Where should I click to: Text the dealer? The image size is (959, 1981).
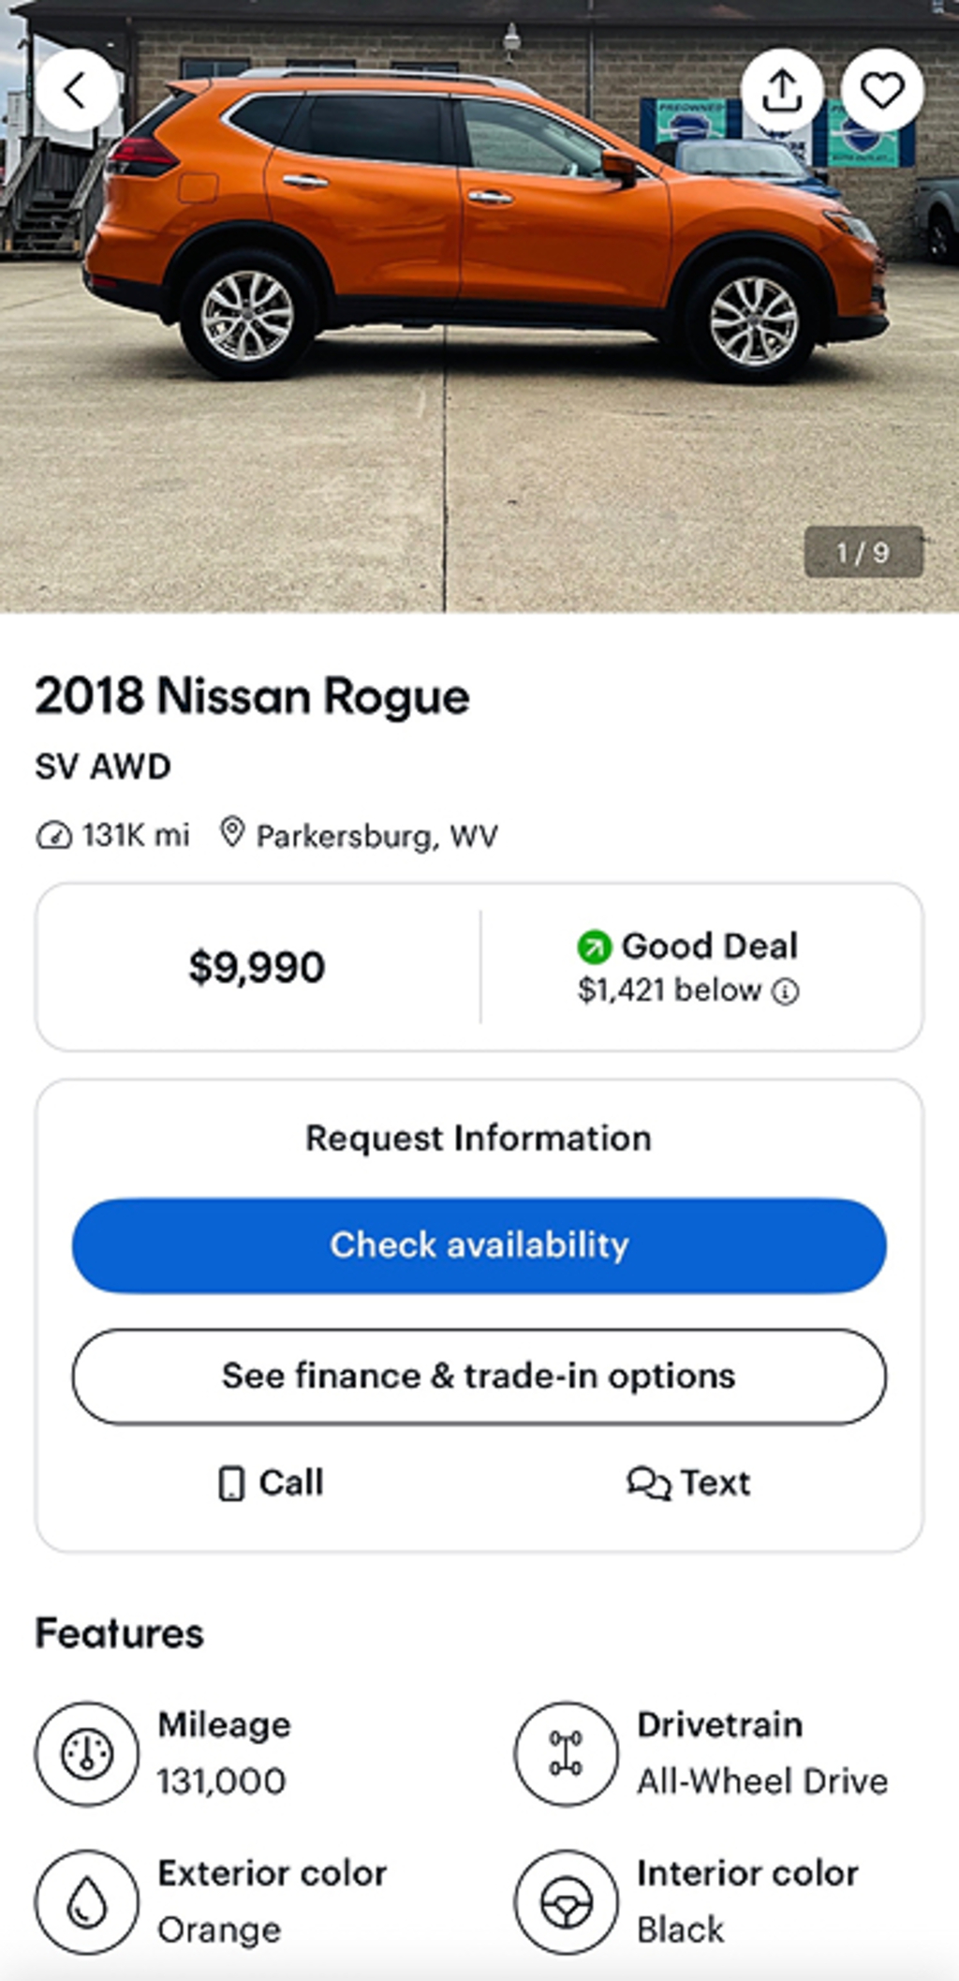(688, 1482)
